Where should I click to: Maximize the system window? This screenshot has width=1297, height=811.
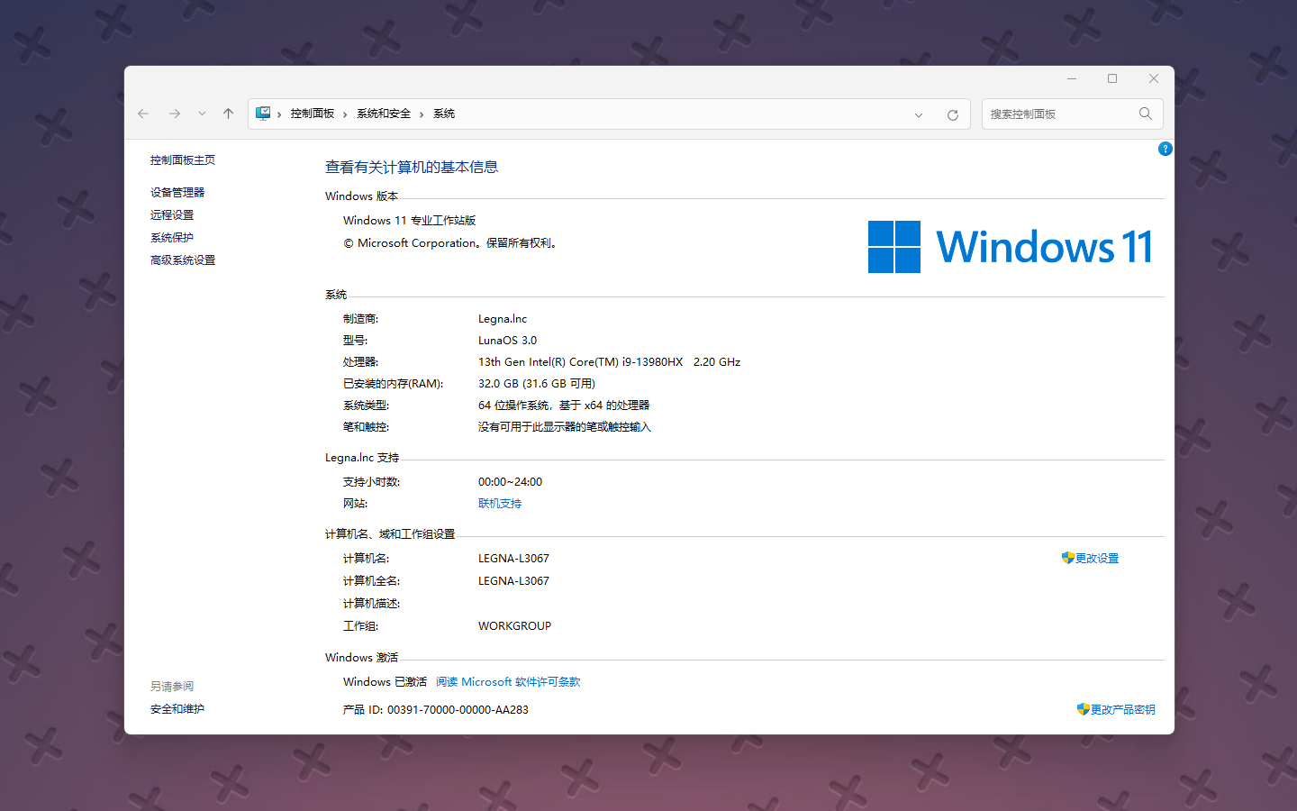click(1112, 78)
